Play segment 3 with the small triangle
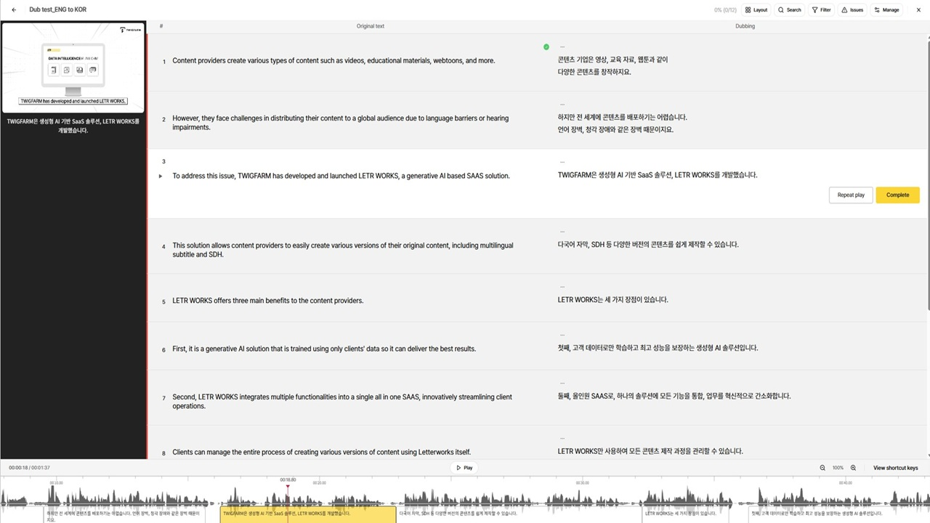The width and height of the screenshot is (930, 523). click(x=161, y=176)
